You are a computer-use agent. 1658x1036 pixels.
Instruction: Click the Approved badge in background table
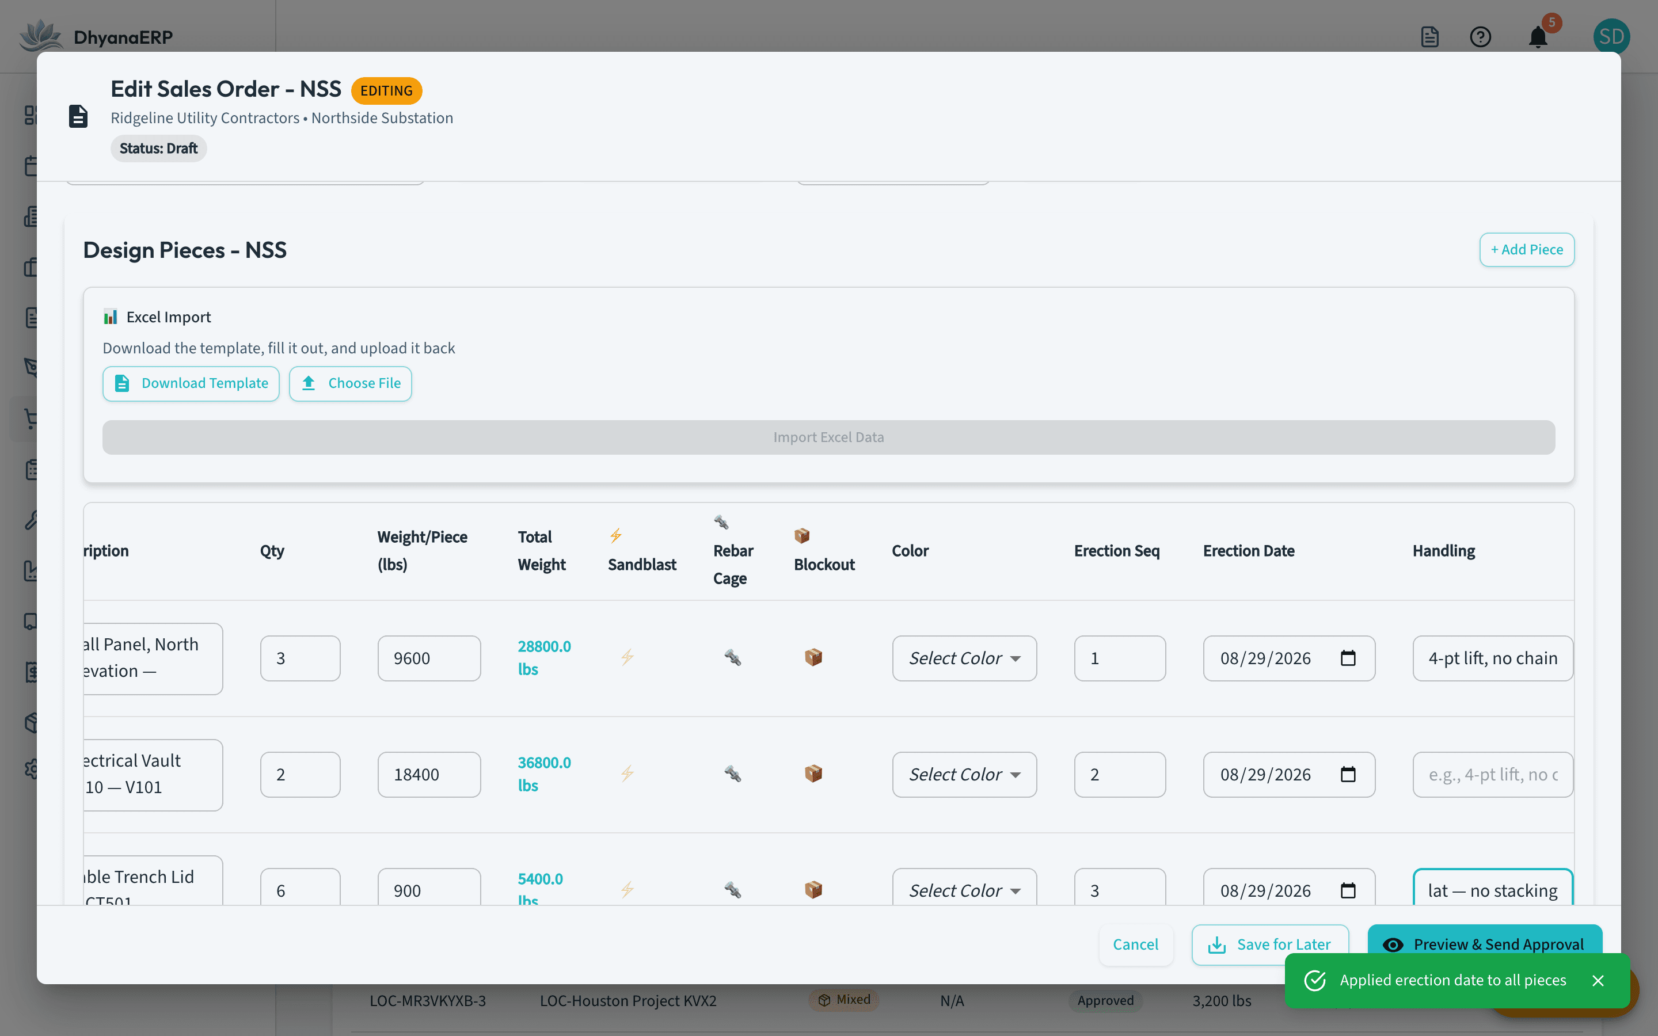[1105, 1001]
